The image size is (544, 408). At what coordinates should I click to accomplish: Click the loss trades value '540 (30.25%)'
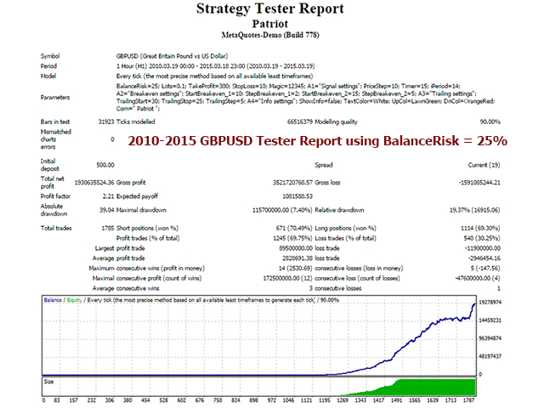click(482, 238)
